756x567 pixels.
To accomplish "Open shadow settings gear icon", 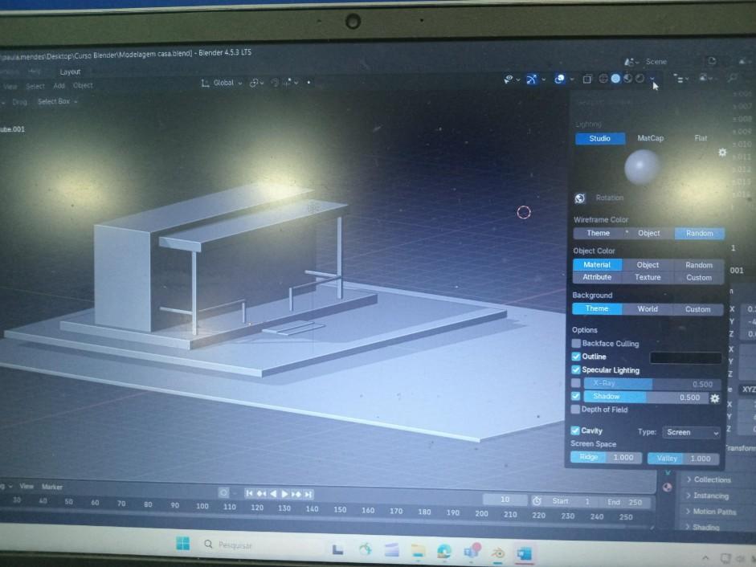I will pyautogui.click(x=714, y=398).
